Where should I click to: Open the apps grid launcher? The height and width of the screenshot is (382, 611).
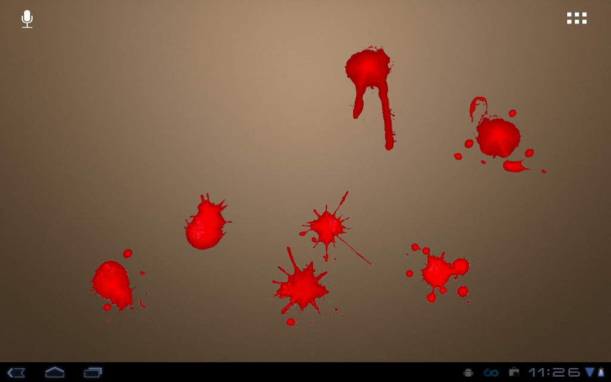pos(577,18)
